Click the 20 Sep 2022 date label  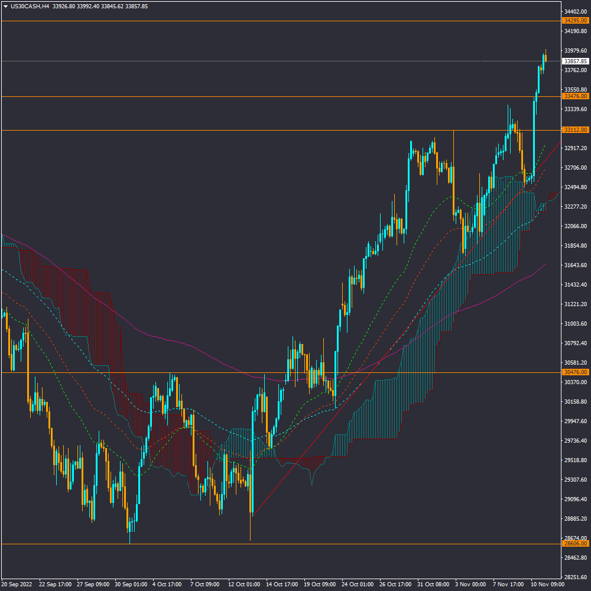click(17, 584)
